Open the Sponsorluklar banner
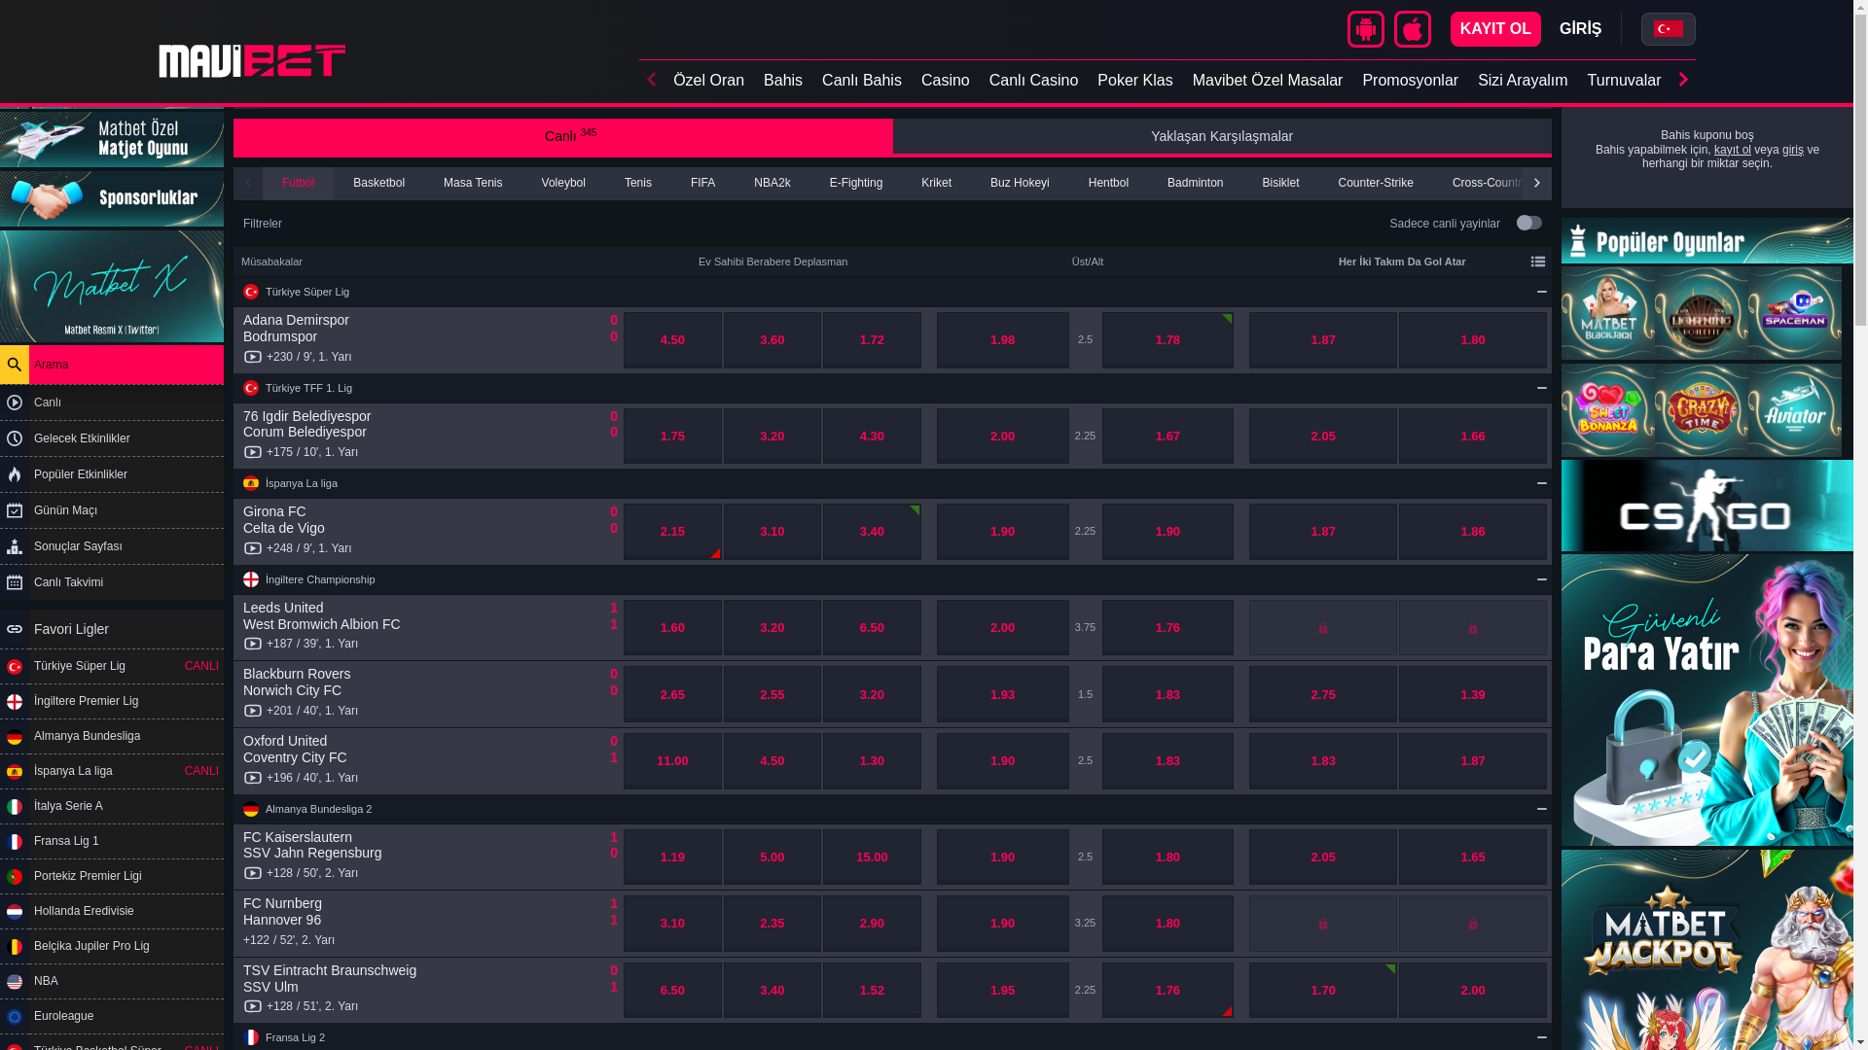 [112, 198]
